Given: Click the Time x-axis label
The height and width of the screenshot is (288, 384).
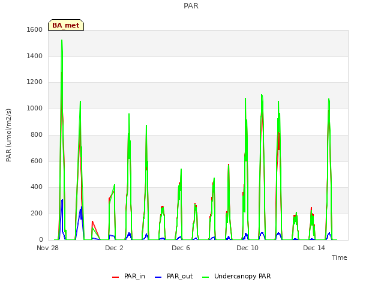Looking at the screenshot, I should [x=339, y=257].
